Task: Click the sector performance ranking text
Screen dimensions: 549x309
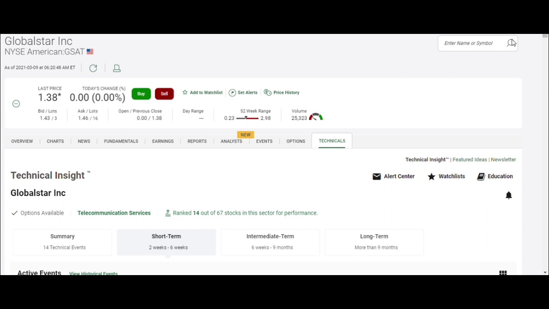Action: (245, 213)
